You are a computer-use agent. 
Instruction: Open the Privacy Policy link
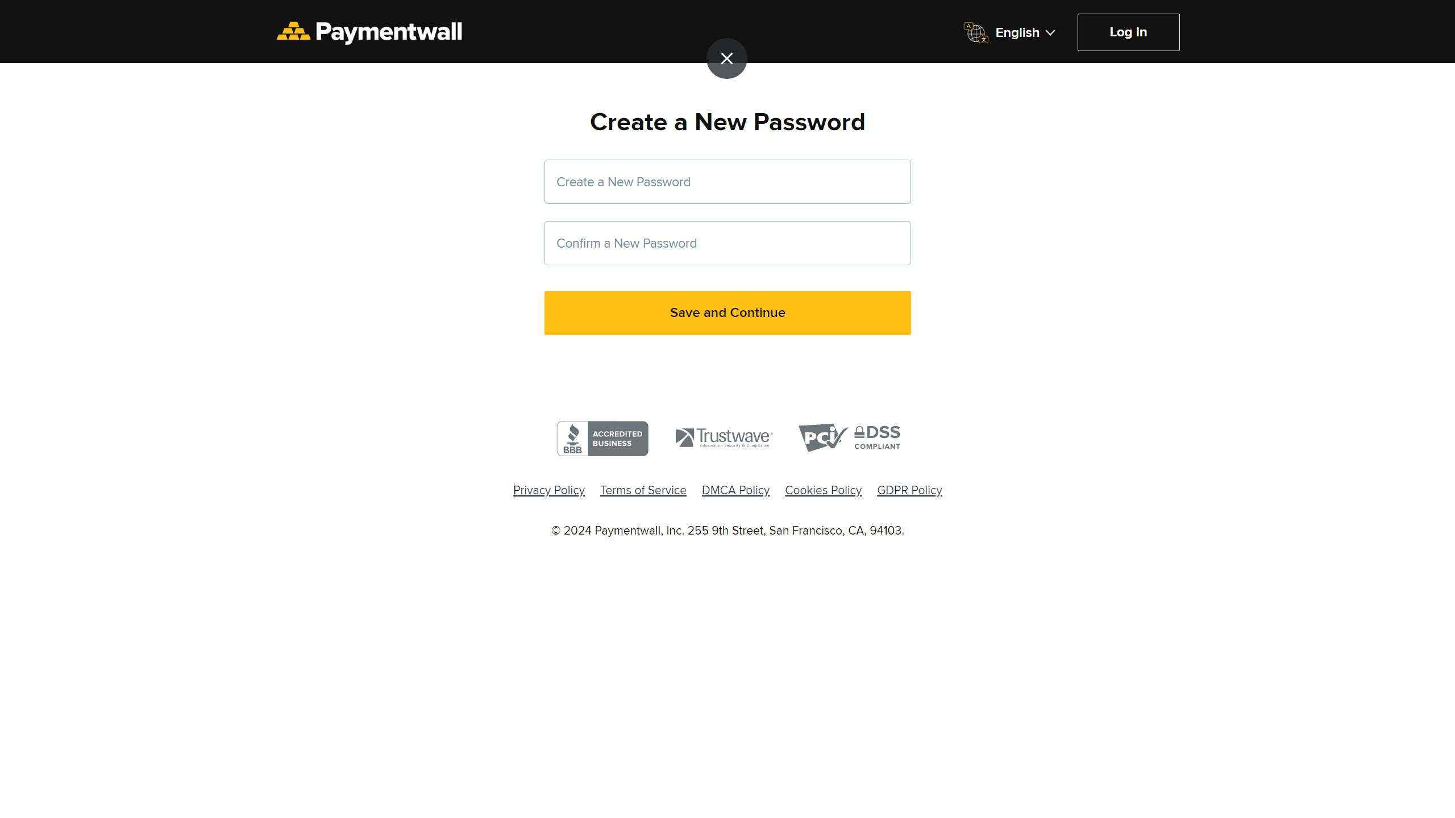[x=549, y=490]
